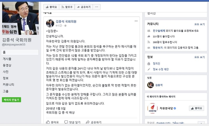Image resolution: width=209 pixels, height=126 pixels.
Task: Like the post with bottom 좋아요 icon
Action: (x=52, y=122)
